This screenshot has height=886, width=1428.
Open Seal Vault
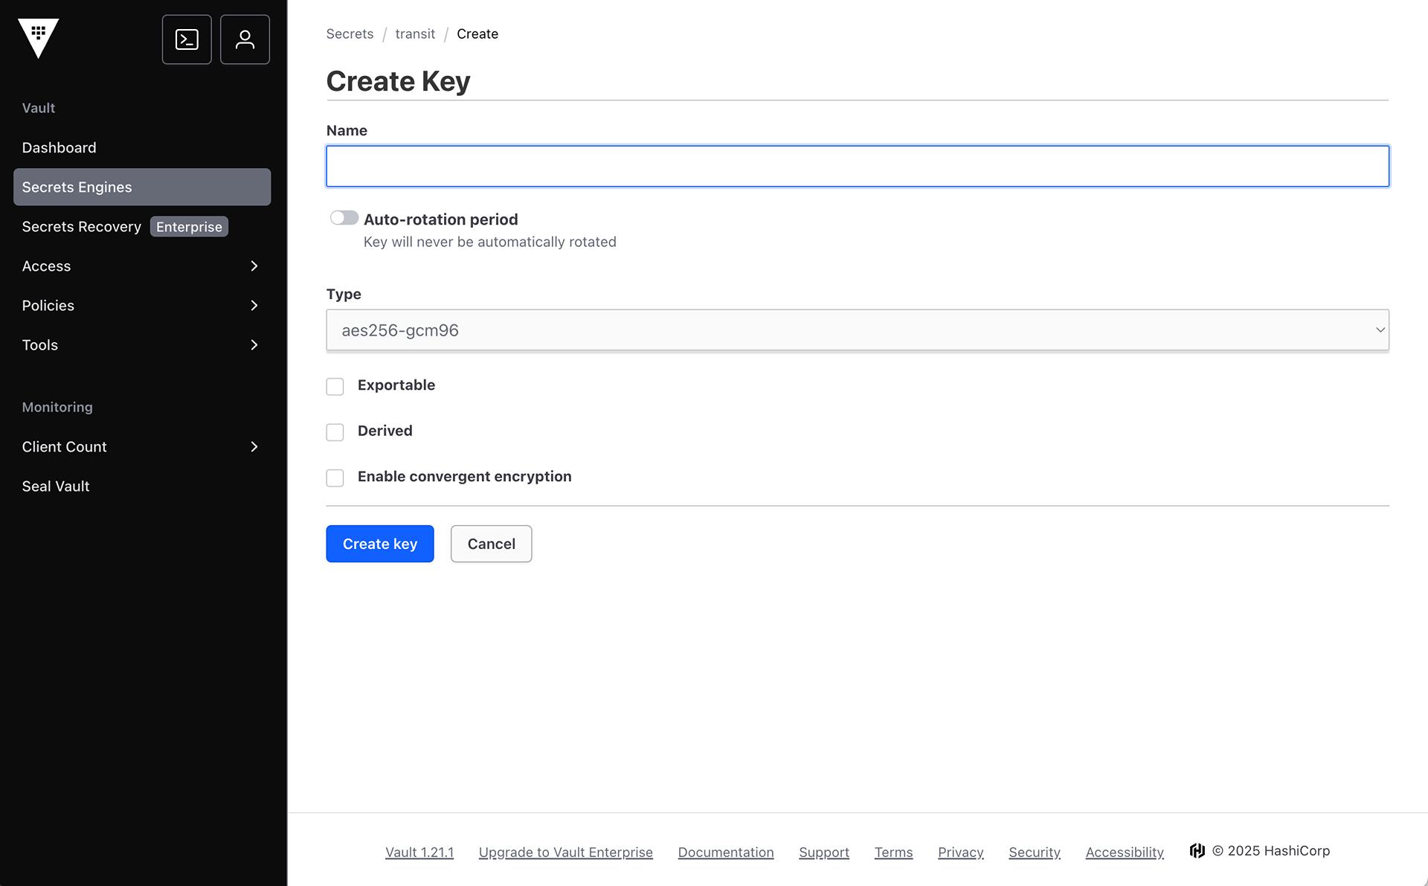pyautogui.click(x=55, y=486)
